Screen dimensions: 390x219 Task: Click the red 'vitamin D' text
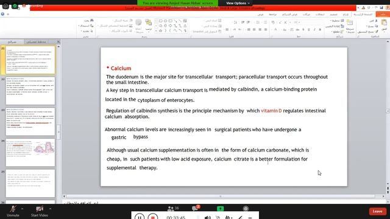(271, 111)
